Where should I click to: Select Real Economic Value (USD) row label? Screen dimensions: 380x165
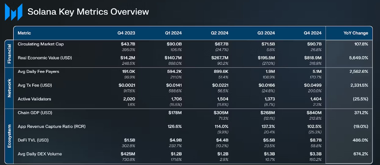45,58
